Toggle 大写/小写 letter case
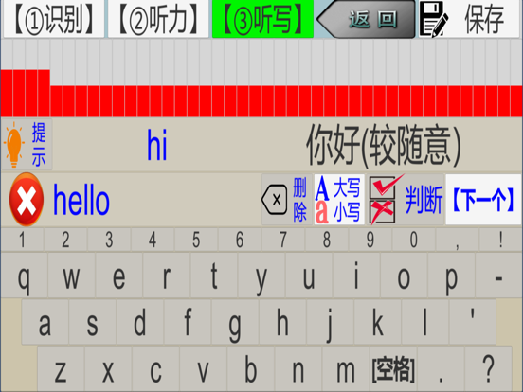The height and width of the screenshot is (392, 523). click(x=339, y=200)
